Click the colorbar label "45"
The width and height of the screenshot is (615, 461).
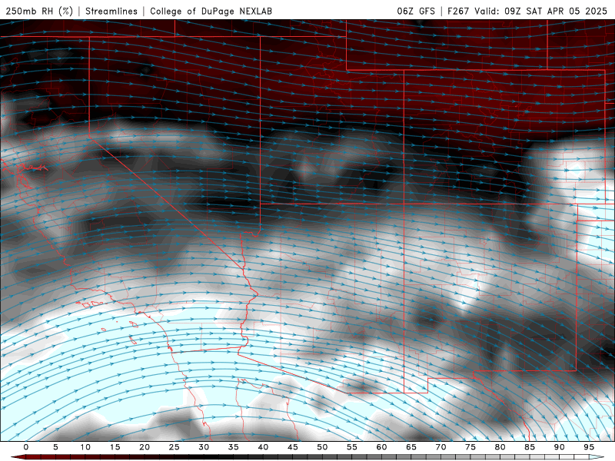click(x=293, y=447)
